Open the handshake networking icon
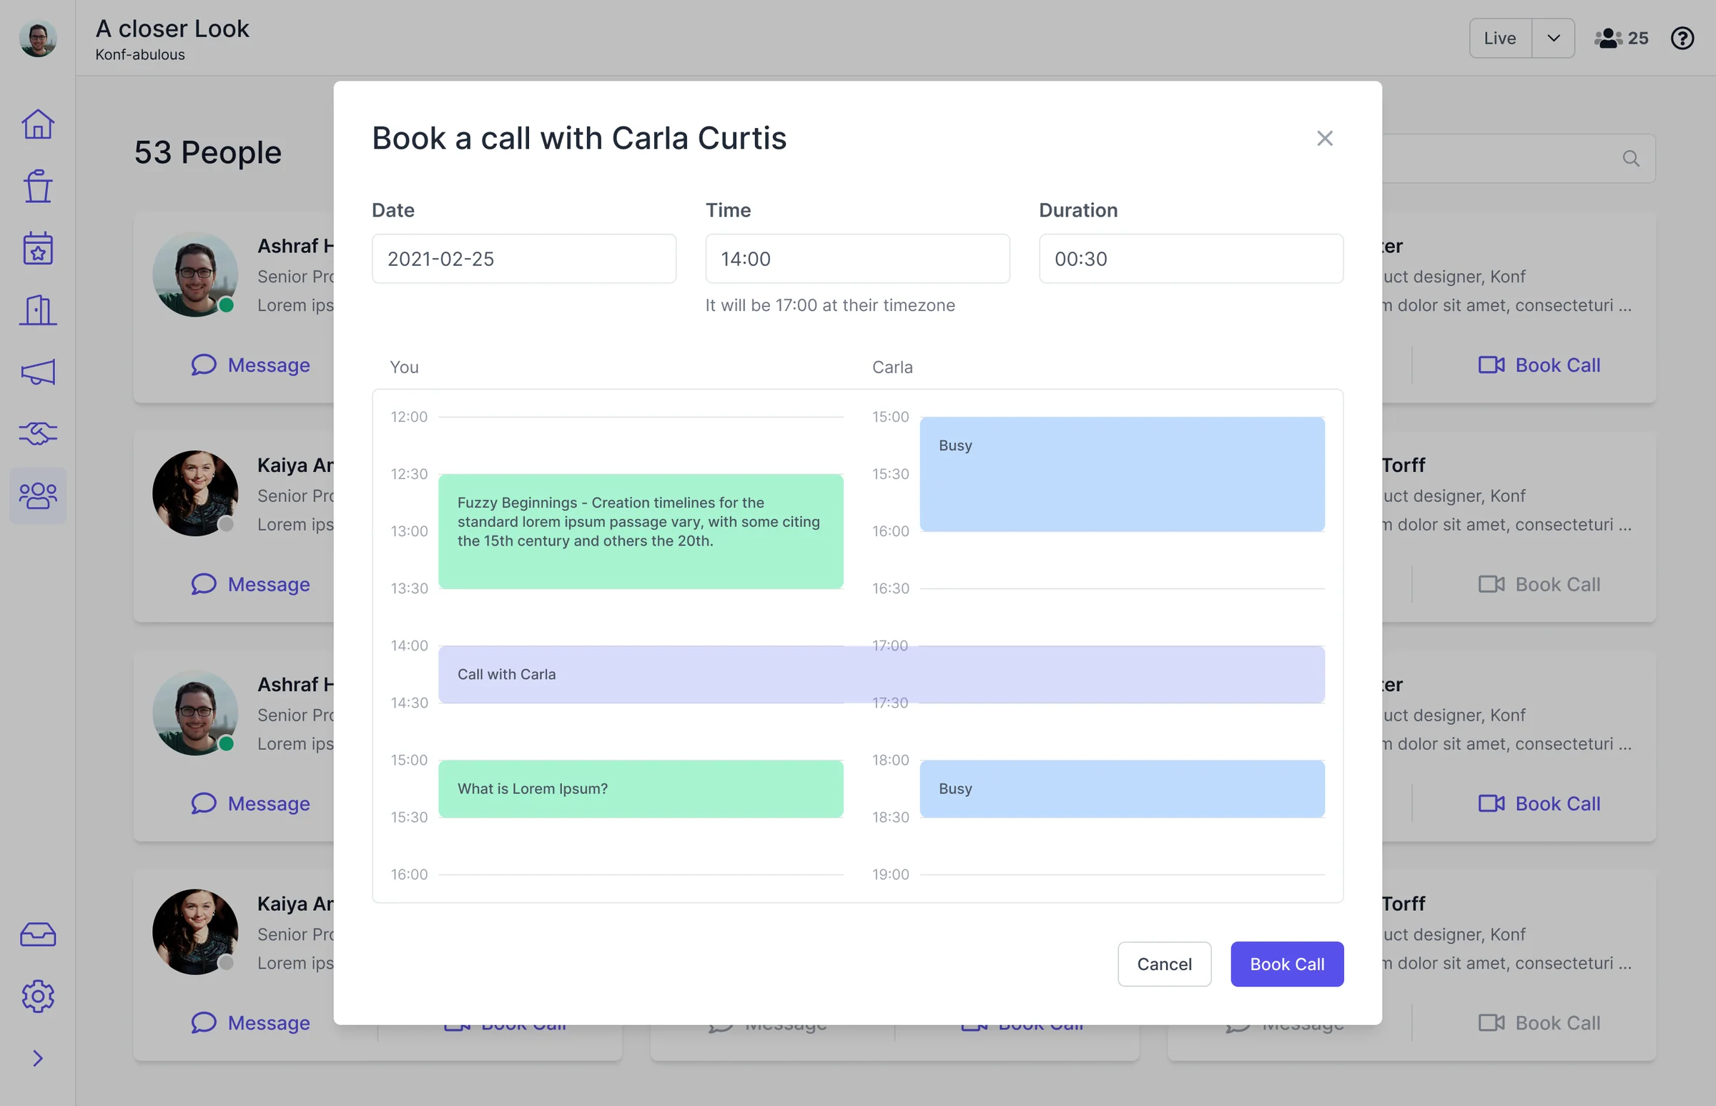This screenshot has width=1716, height=1106. point(37,434)
